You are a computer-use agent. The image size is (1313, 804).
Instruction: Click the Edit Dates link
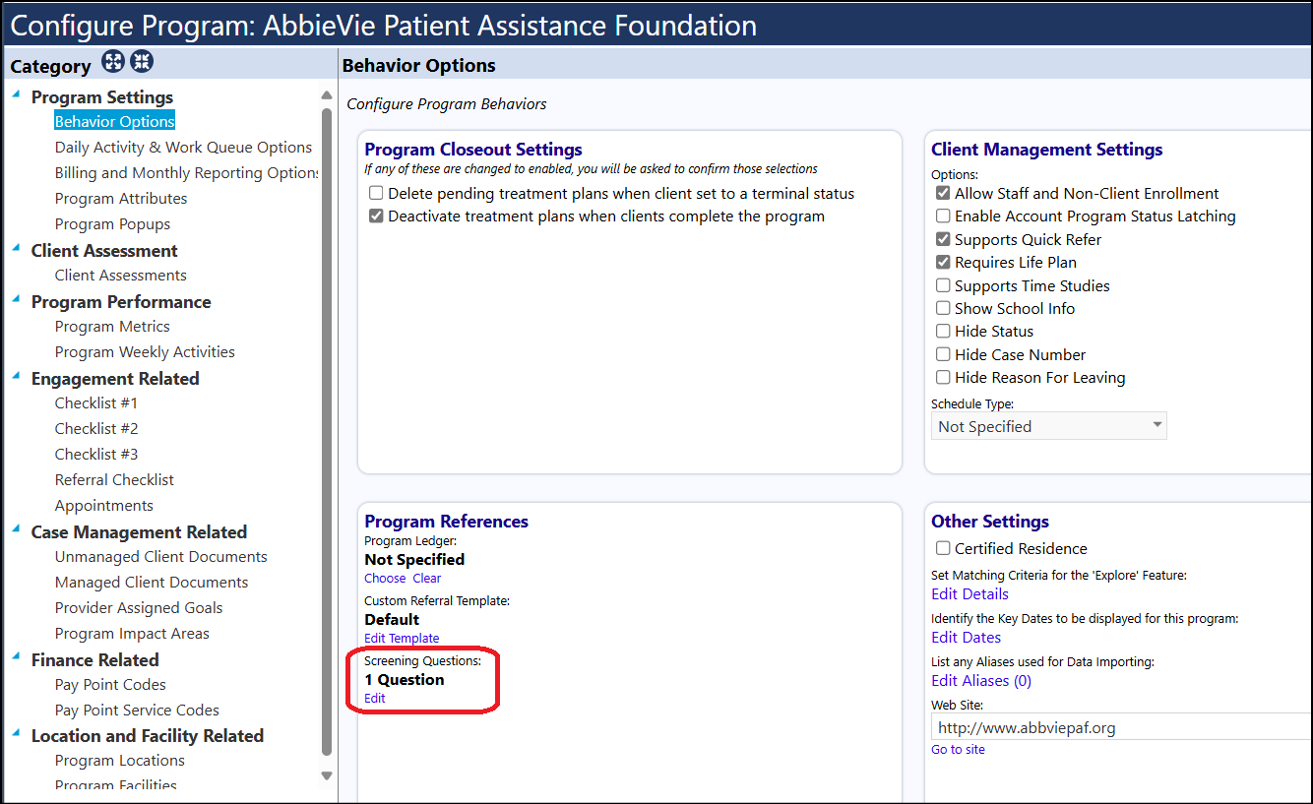click(x=966, y=637)
